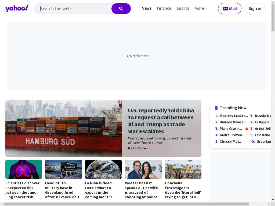Click the Yahoo logo
This screenshot has height=206, width=275.
coord(17,8)
